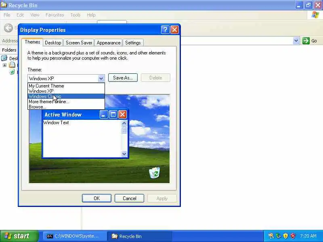
Task: Click the Recycle Bin icon in theme preview
Action: pyautogui.click(x=155, y=173)
